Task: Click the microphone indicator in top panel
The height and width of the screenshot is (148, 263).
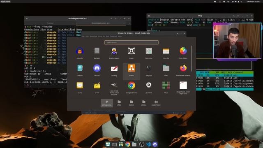Action: coord(238,2)
